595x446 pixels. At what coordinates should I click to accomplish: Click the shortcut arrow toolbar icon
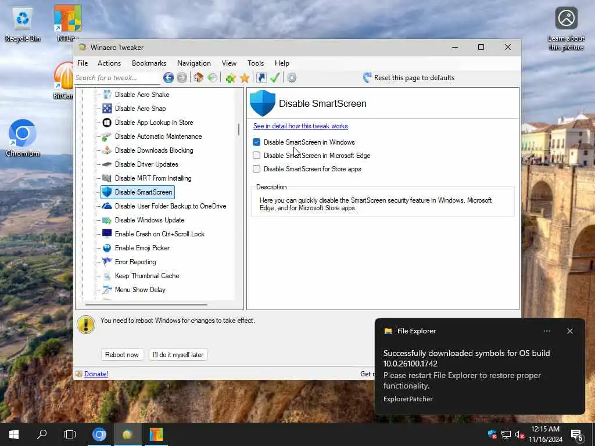pyautogui.click(x=261, y=78)
